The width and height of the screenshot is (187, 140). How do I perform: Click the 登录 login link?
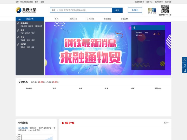[x=37, y=2]
